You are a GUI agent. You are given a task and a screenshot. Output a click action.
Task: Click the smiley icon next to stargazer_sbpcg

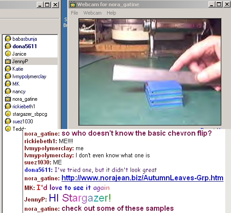(8, 114)
